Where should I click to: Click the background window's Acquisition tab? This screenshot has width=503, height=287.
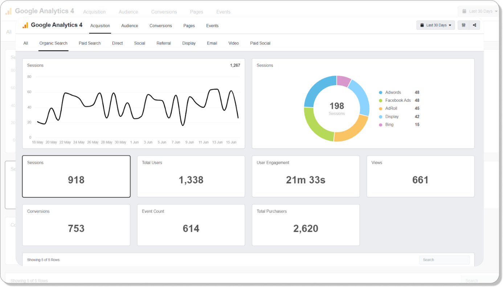tap(94, 12)
